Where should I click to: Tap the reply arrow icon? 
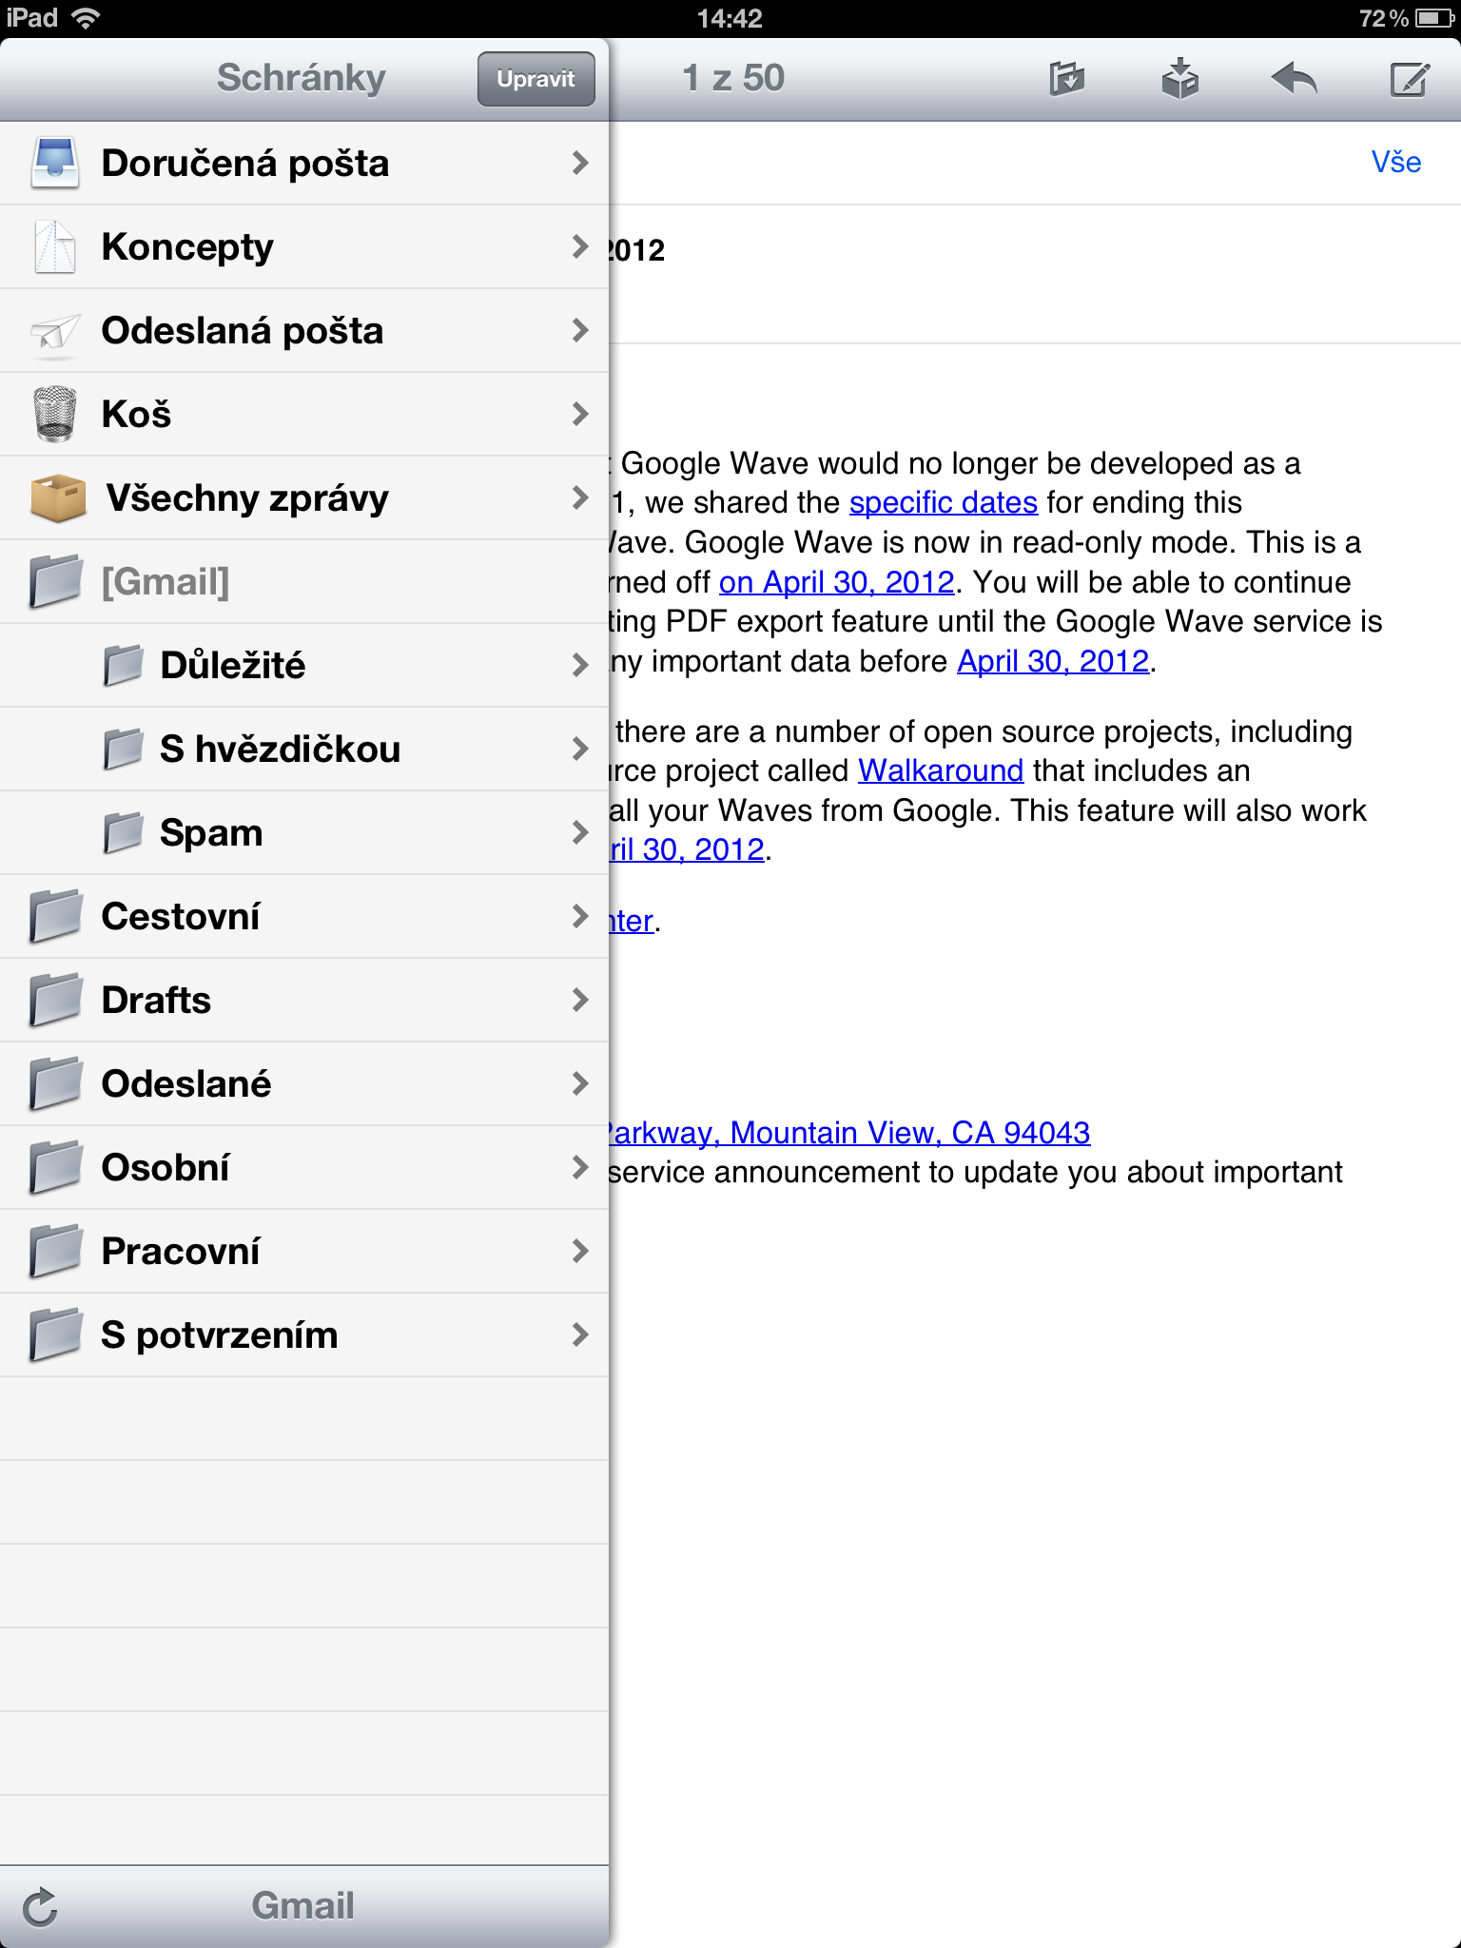1294,79
